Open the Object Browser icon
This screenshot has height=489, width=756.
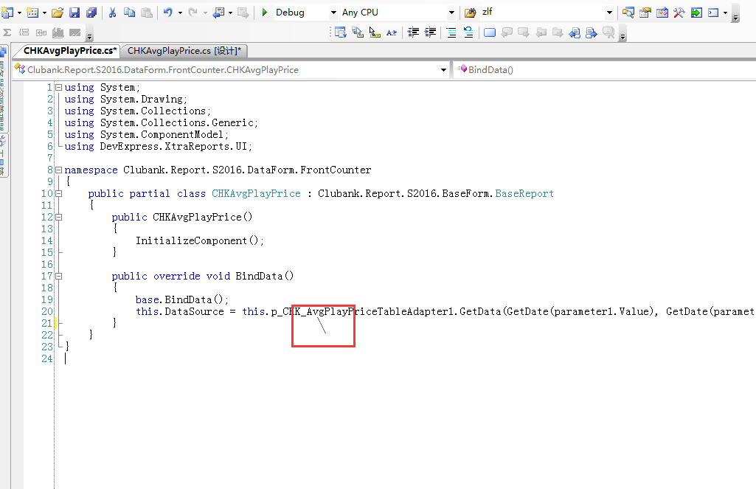click(662, 13)
